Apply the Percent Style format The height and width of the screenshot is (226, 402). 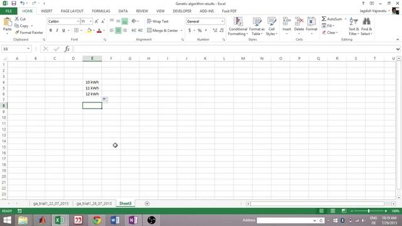(200, 31)
